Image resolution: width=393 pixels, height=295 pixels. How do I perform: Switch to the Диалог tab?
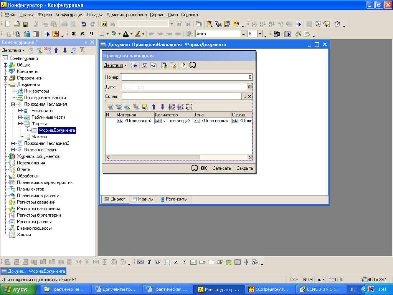[x=115, y=199]
